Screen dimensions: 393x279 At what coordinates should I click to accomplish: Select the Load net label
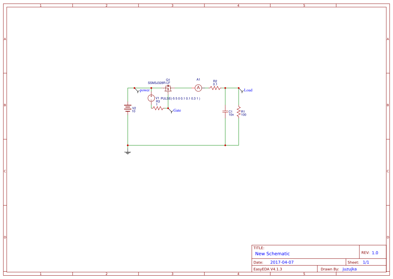[x=248, y=90]
